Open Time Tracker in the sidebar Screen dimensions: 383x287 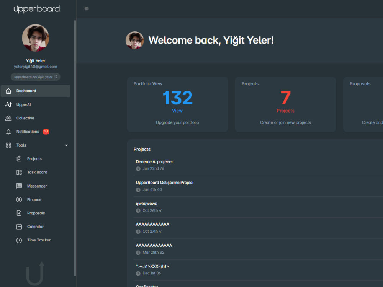(x=39, y=240)
